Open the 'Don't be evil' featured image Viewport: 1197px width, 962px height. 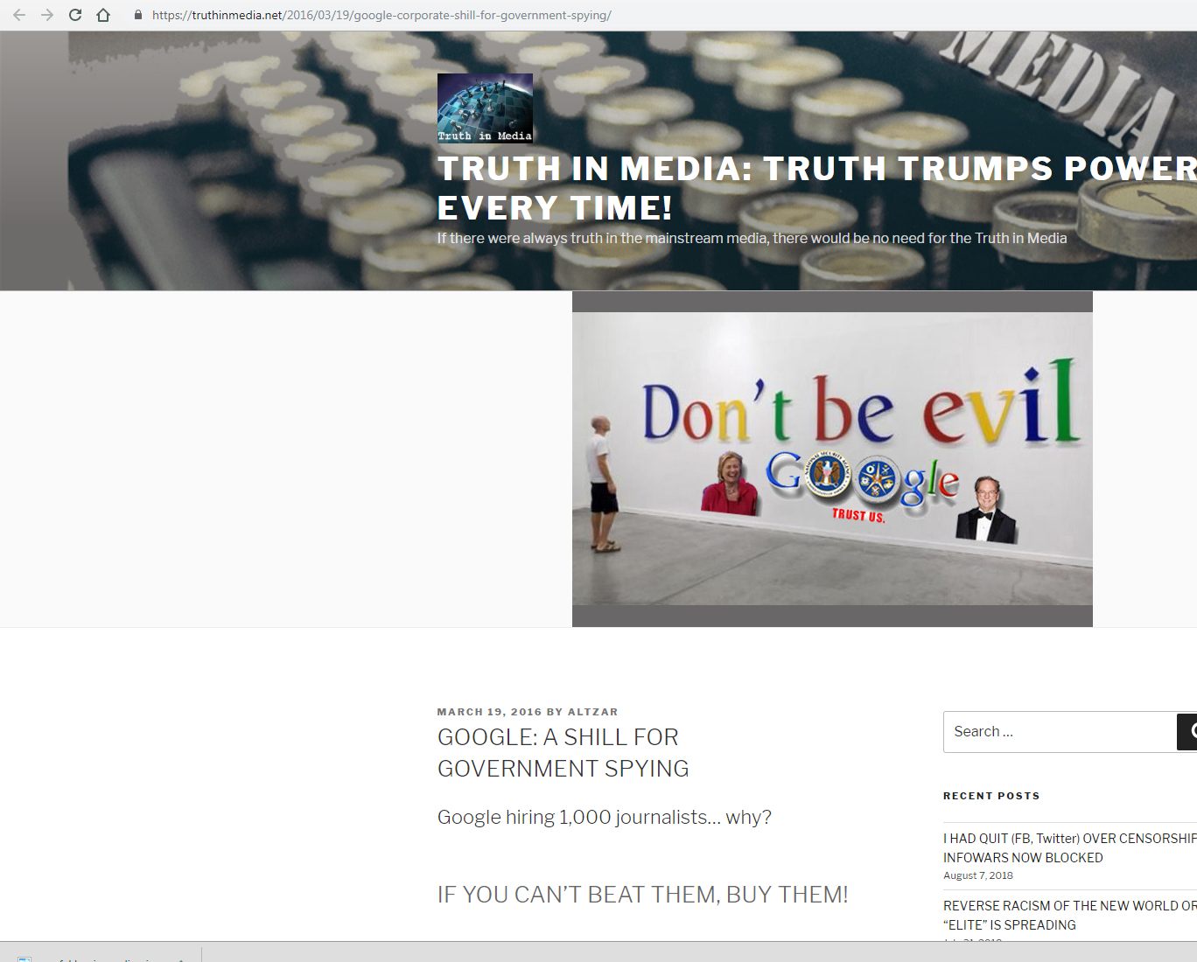pos(832,459)
